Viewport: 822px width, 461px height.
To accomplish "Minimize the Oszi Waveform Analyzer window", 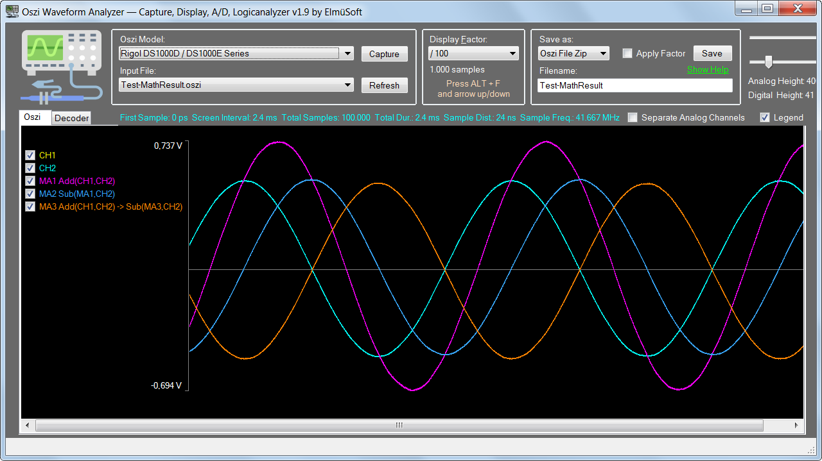I will pos(746,8).
